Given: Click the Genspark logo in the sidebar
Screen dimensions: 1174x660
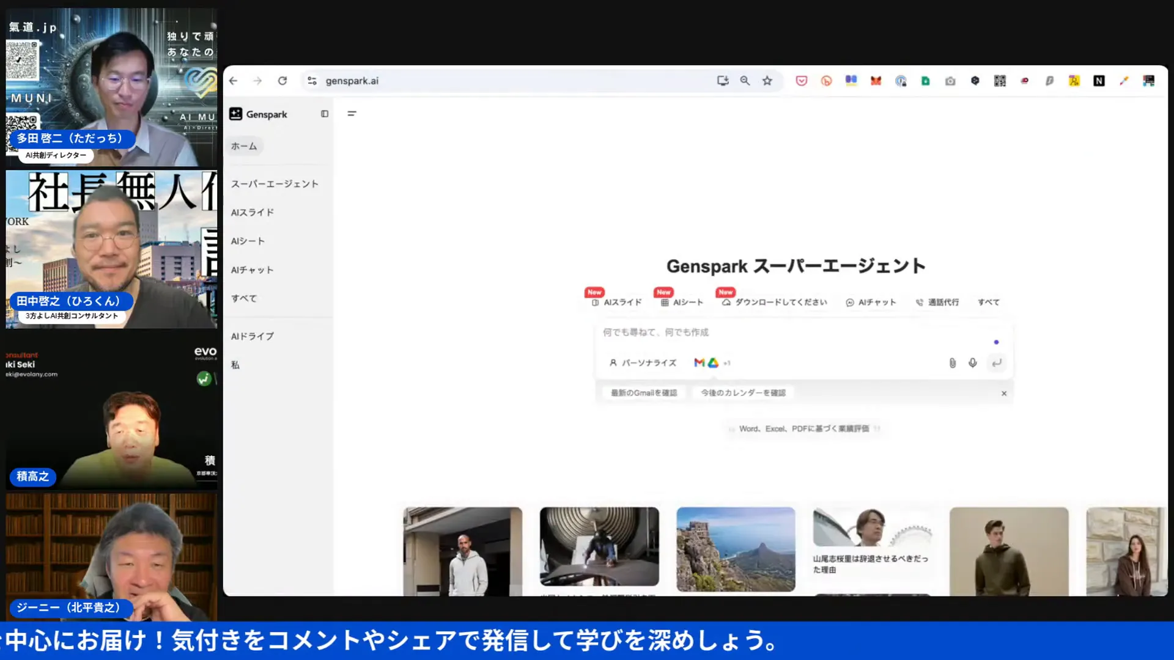Looking at the screenshot, I should (x=258, y=114).
